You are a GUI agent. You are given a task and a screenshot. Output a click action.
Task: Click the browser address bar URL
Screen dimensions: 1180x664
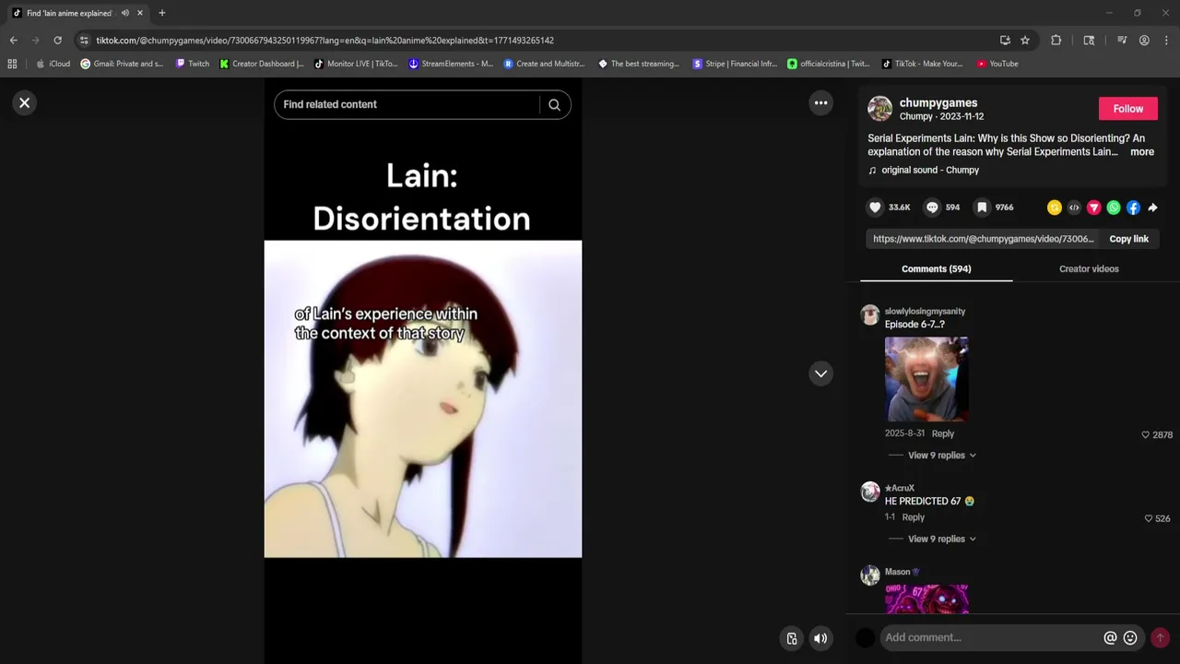coord(324,41)
